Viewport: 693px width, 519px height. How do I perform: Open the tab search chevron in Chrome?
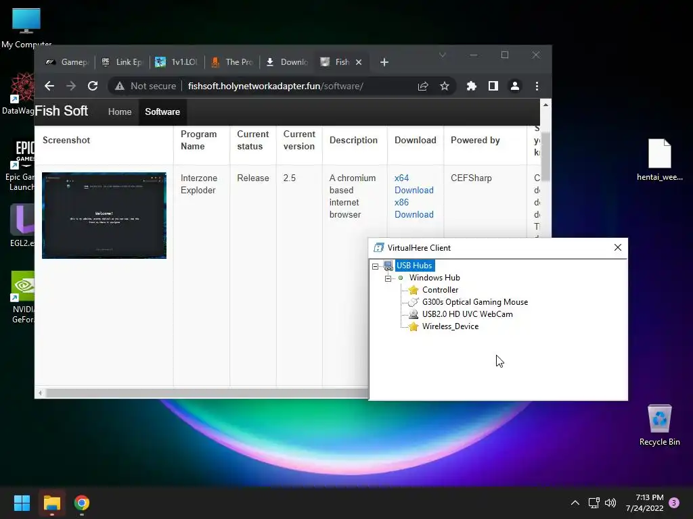tap(443, 55)
